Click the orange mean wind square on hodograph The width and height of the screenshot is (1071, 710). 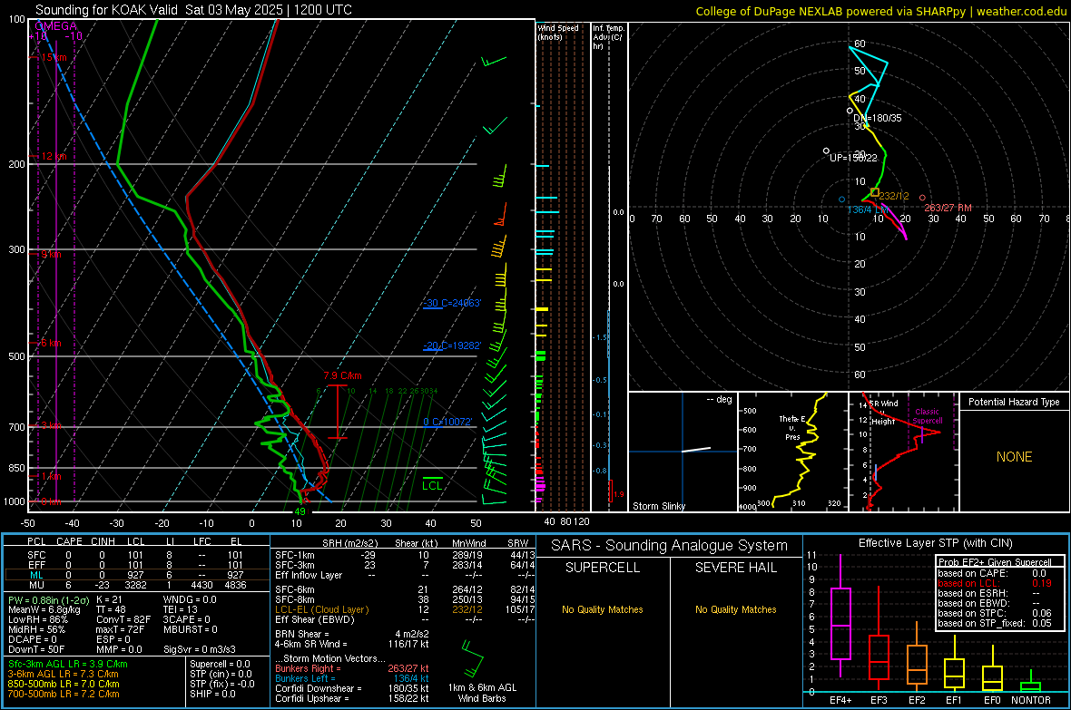875,193
